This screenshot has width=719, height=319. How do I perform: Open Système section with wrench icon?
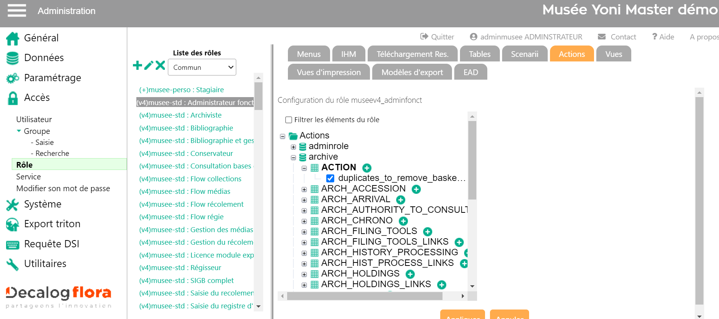tap(13, 204)
